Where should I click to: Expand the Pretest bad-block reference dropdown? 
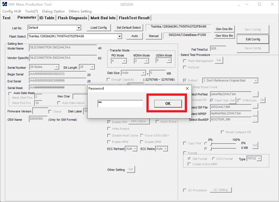[255, 81]
